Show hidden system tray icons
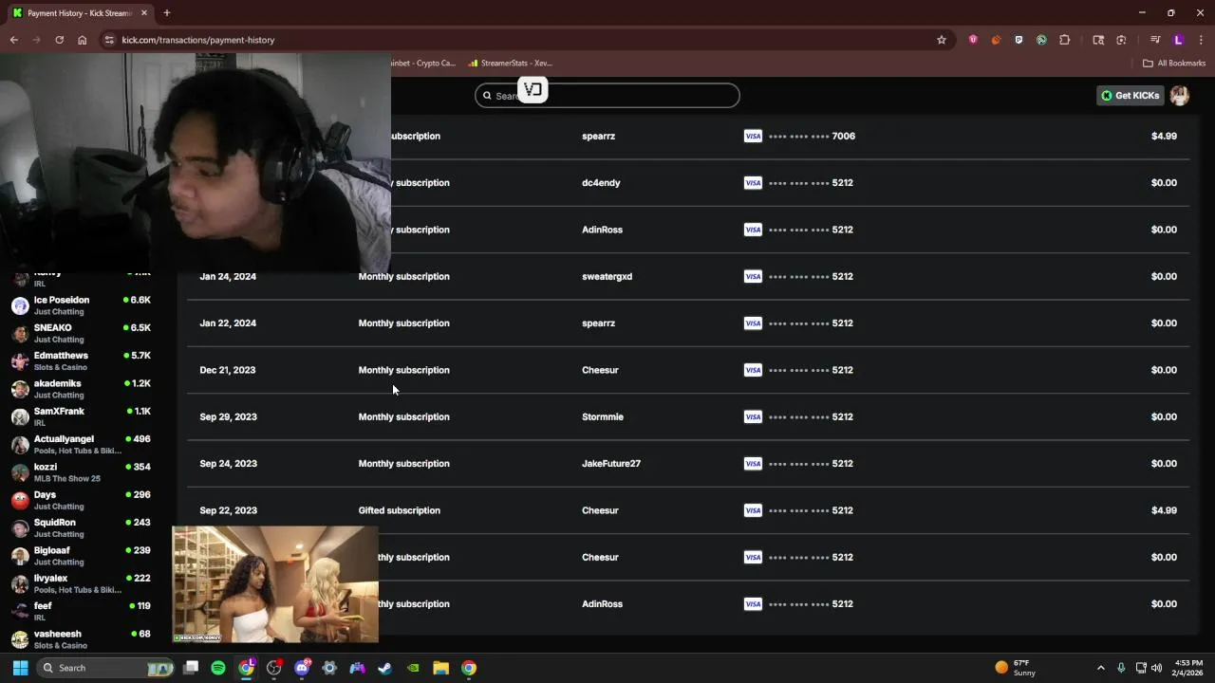 (1101, 668)
